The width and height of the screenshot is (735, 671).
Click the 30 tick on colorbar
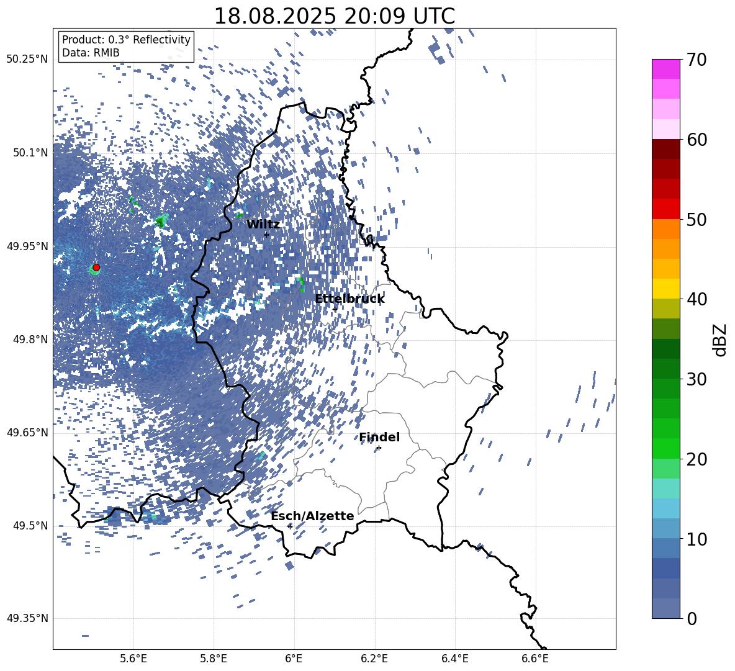696,379
